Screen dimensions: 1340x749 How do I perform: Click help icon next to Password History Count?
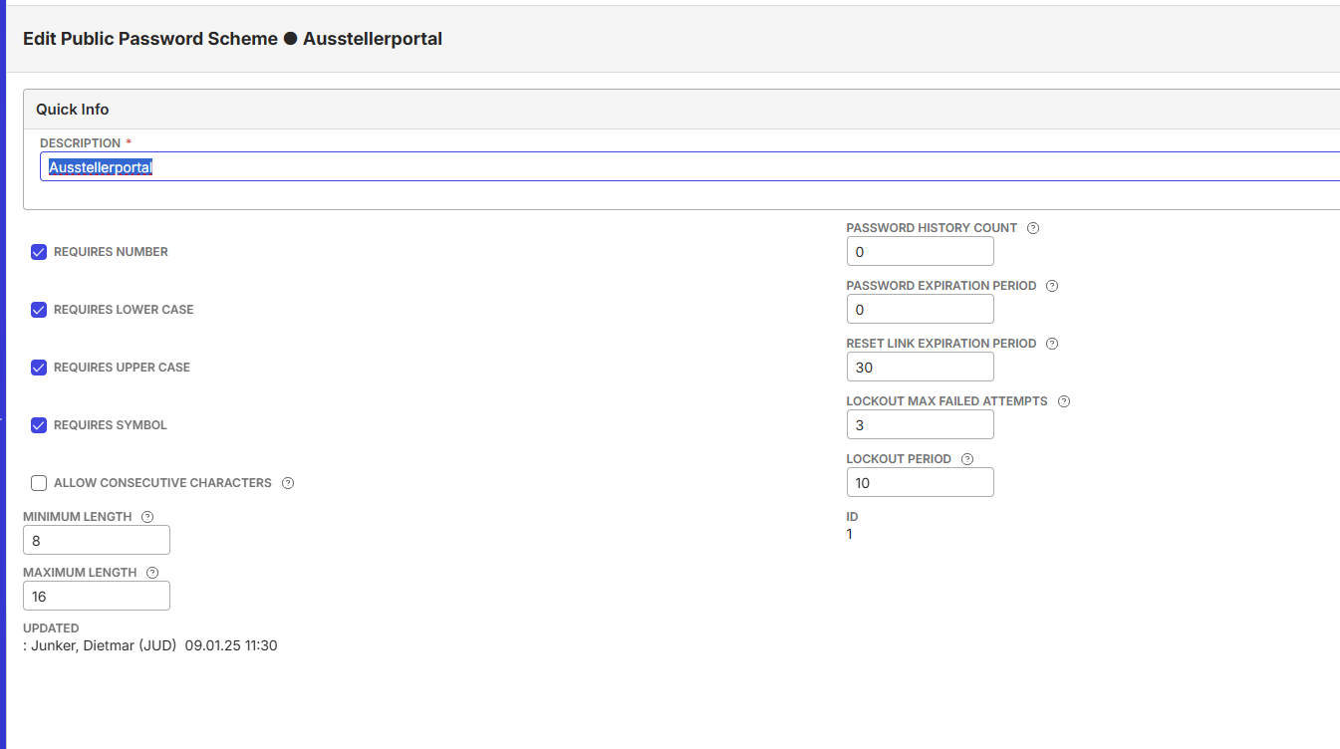[1033, 228]
